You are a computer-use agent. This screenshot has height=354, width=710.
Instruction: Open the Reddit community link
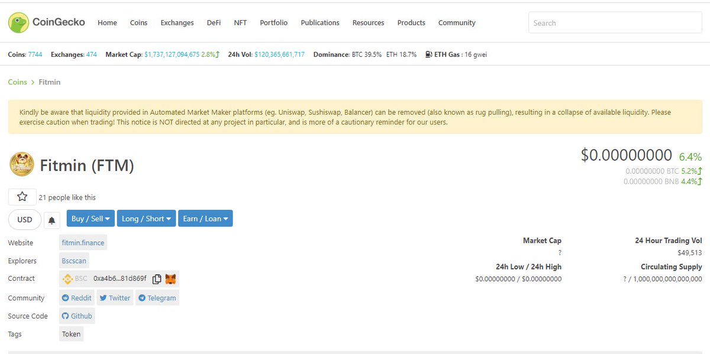pos(77,298)
